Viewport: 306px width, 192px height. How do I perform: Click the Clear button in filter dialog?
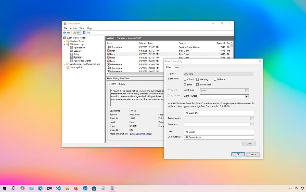pyautogui.click(x=249, y=144)
